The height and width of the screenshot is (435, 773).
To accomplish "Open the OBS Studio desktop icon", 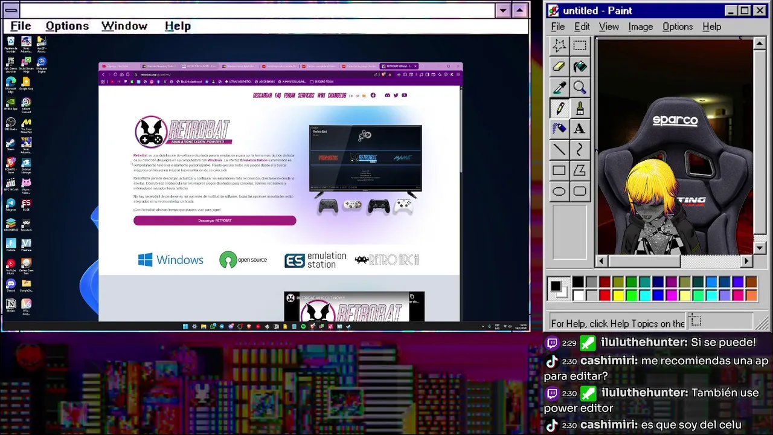I will pos(10,124).
